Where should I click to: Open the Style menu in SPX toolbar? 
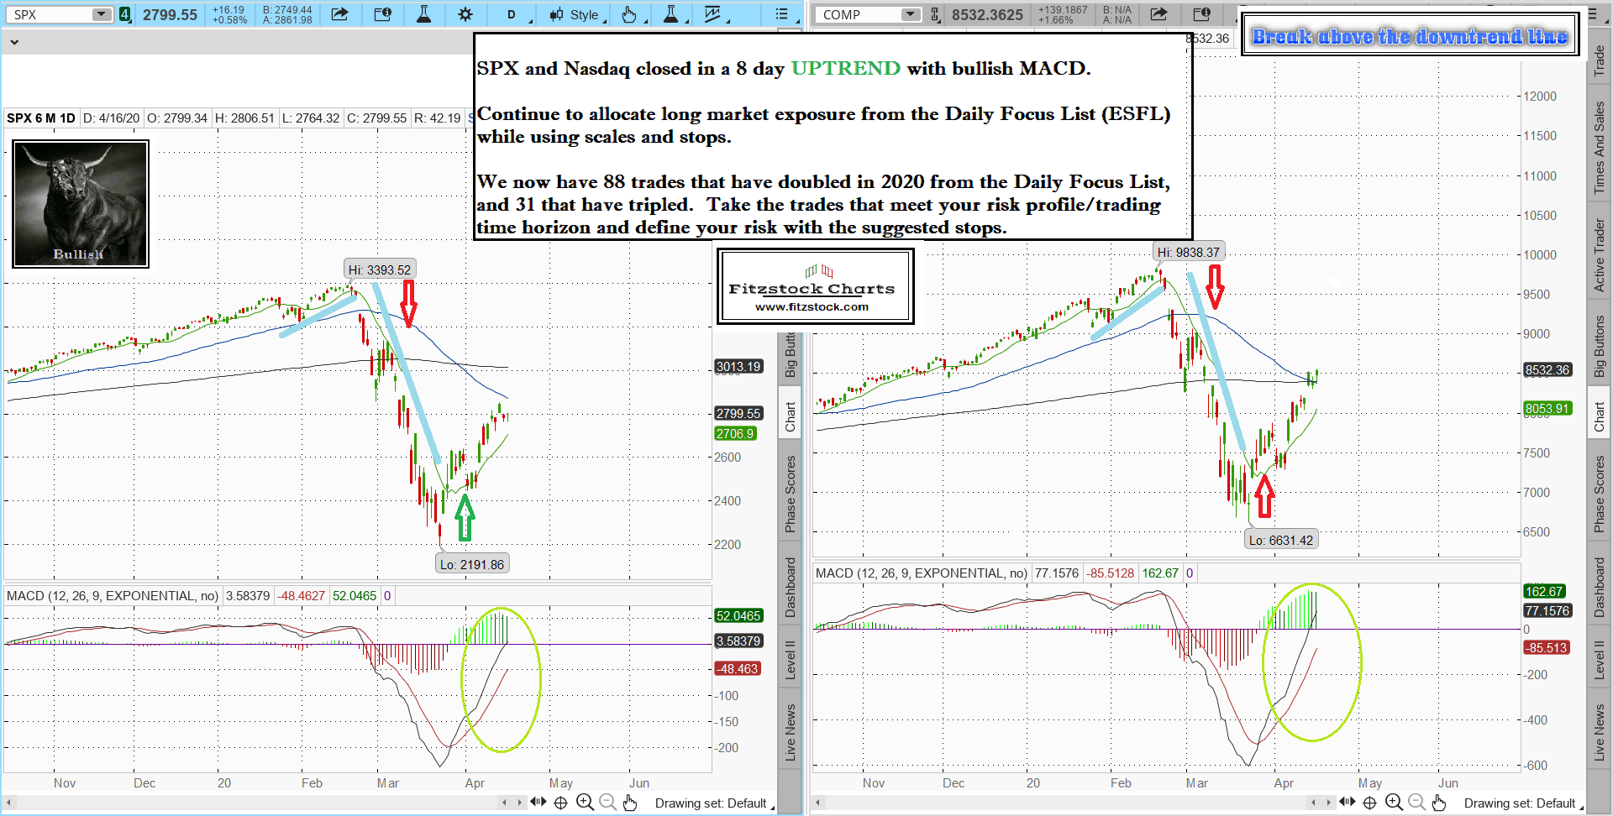(x=576, y=14)
